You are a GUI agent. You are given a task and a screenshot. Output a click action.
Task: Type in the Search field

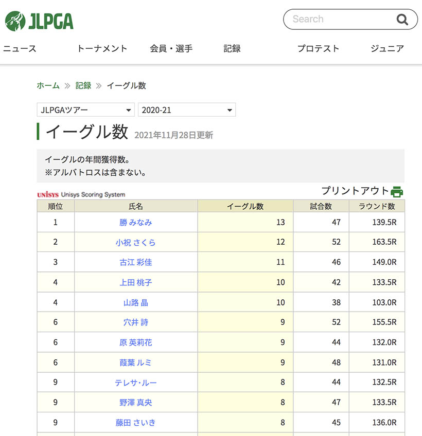[x=340, y=20]
